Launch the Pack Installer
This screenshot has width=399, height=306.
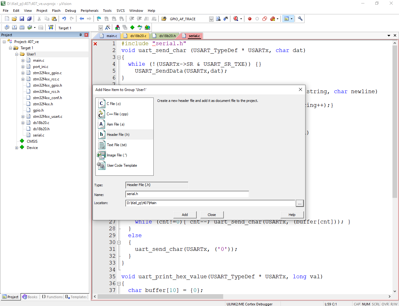[x=147, y=27]
